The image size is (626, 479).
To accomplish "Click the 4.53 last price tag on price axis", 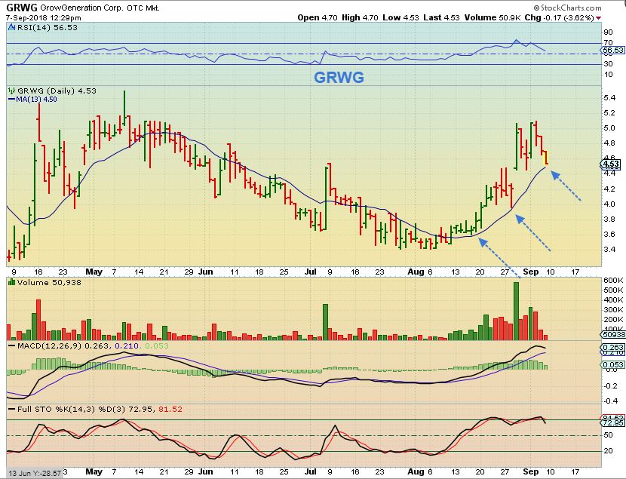I will click(x=611, y=164).
